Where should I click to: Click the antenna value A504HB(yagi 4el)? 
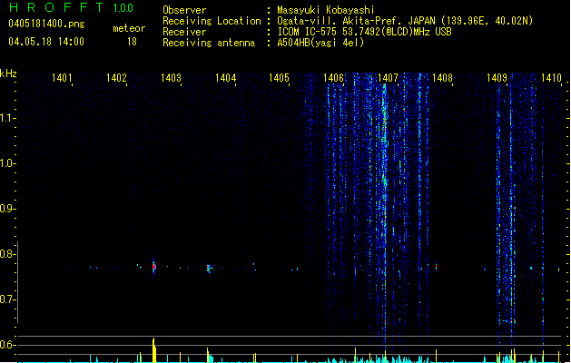coord(320,43)
